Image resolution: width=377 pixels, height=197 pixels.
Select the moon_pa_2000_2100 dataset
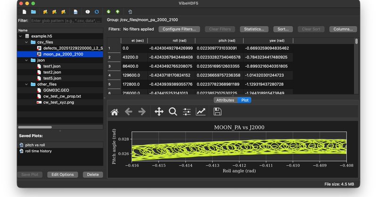point(60,54)
